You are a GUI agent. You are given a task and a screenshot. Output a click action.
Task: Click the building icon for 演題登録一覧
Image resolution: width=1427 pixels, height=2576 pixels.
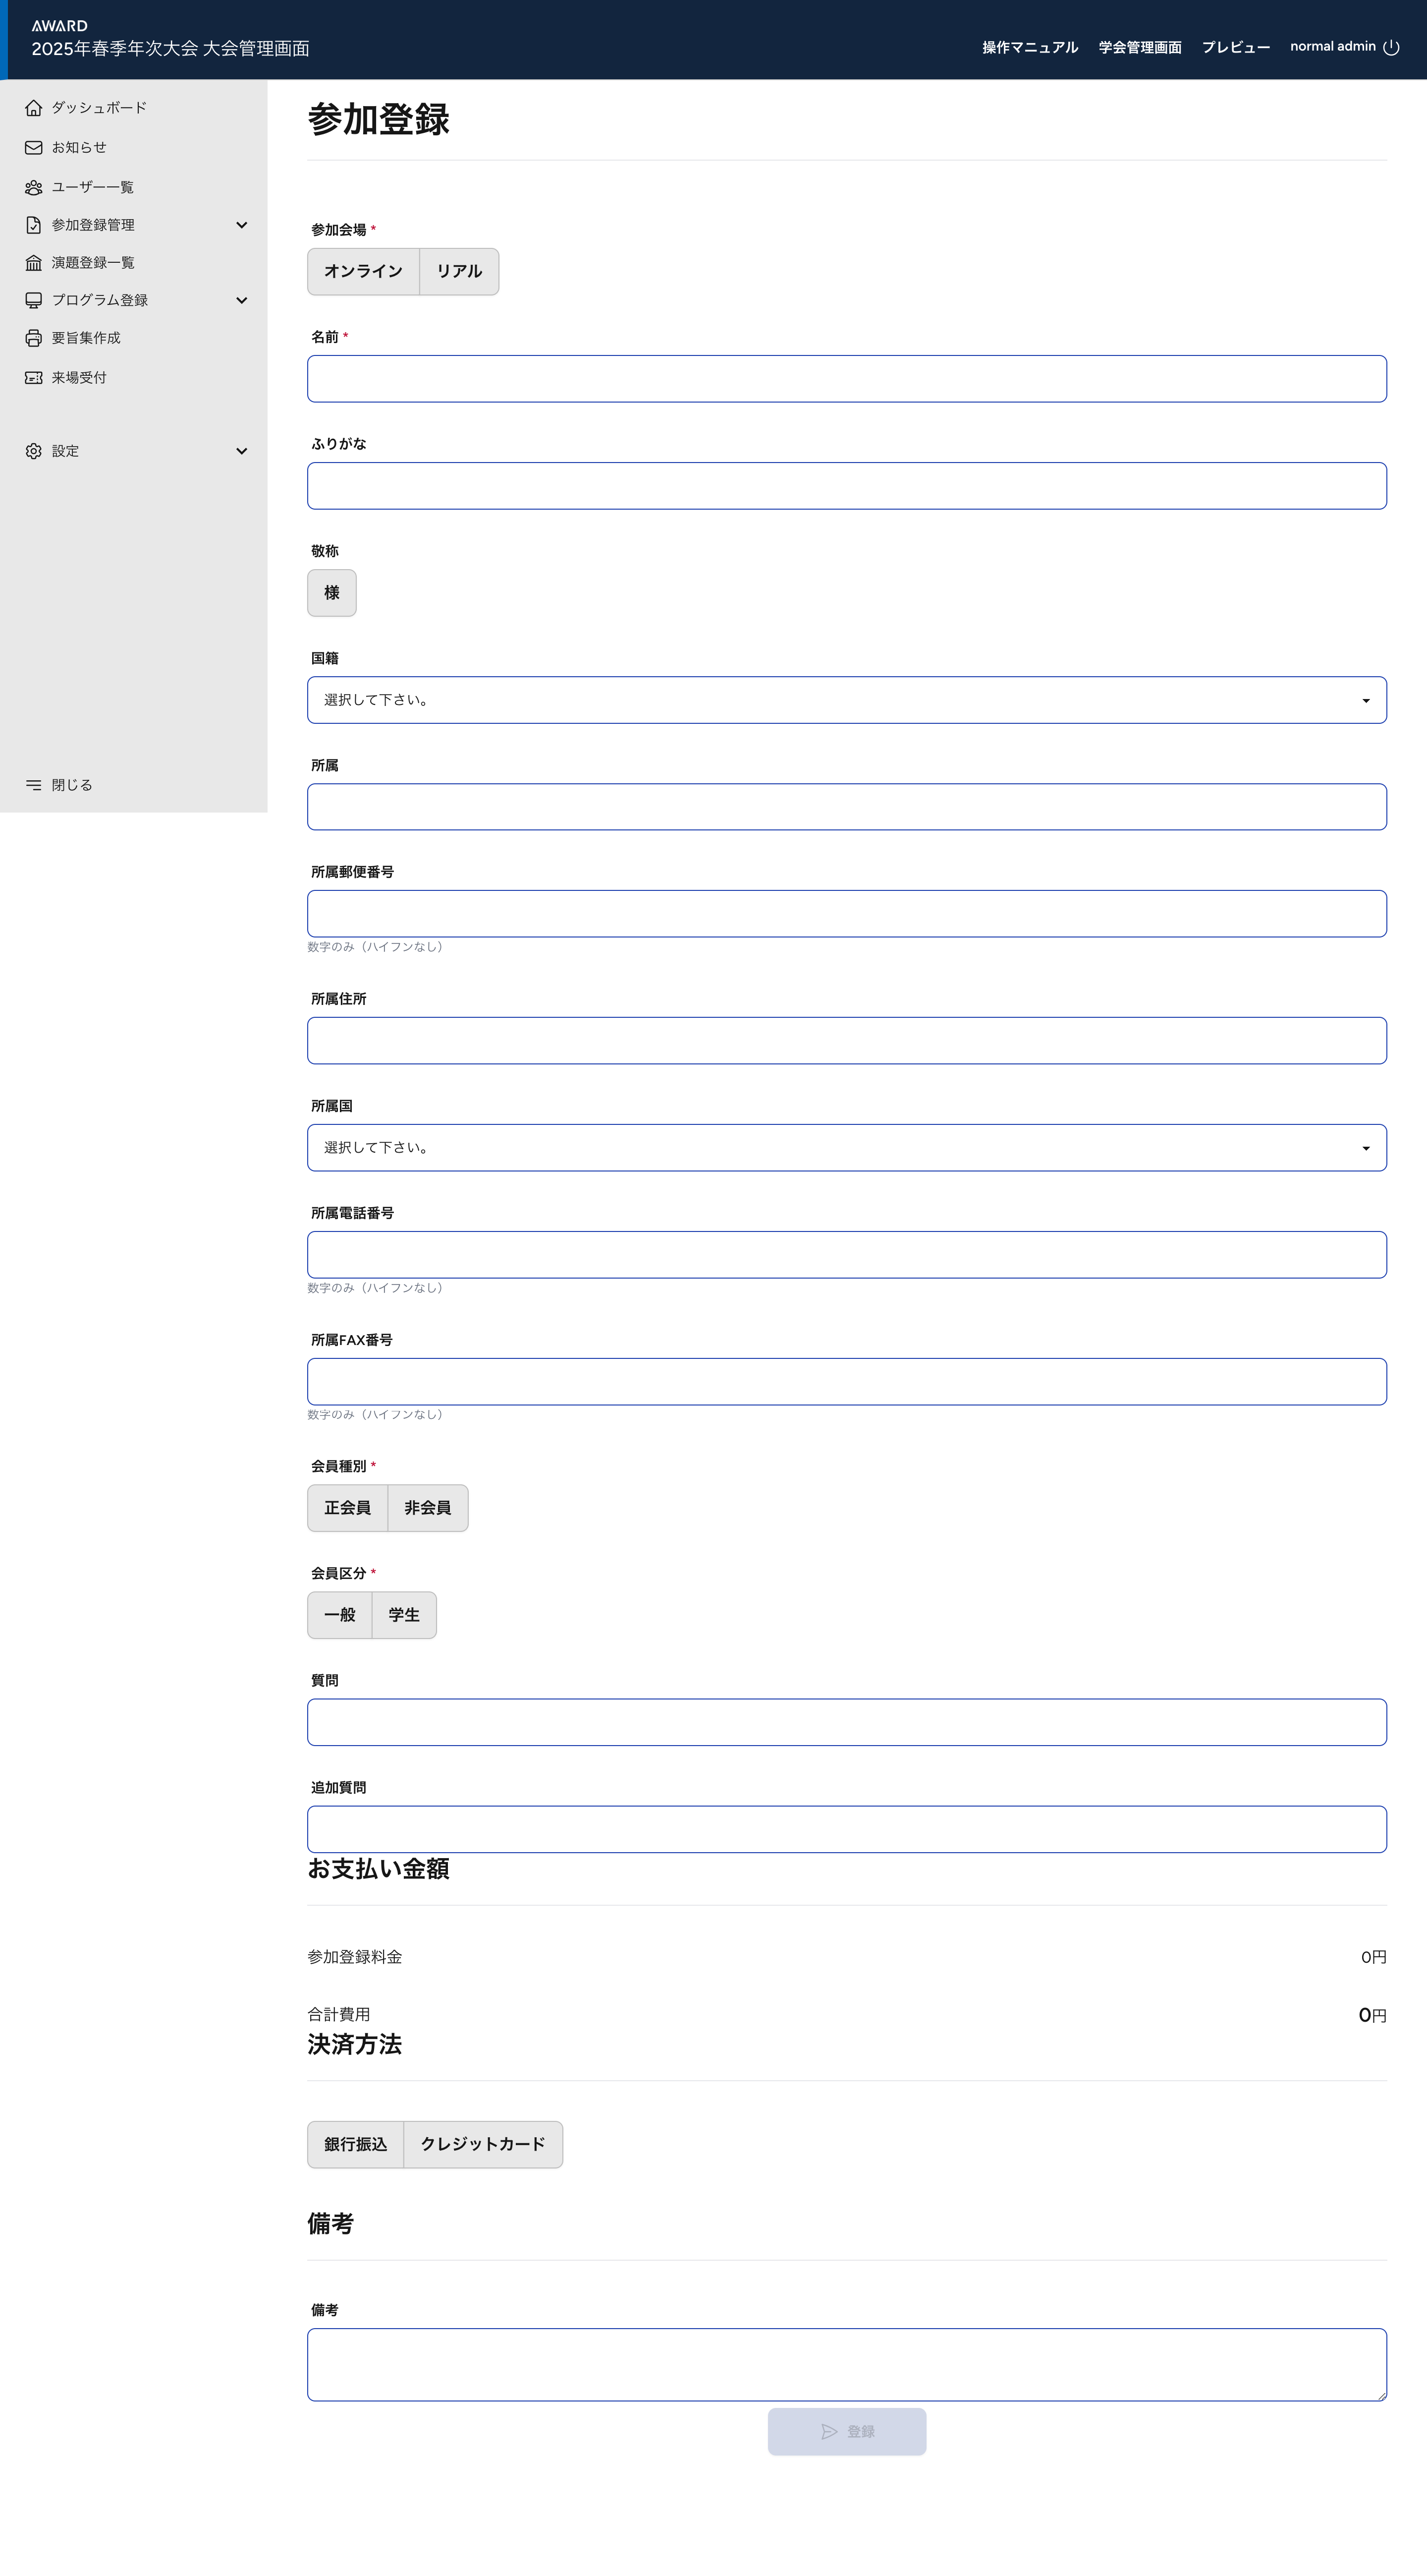(33, 263)
